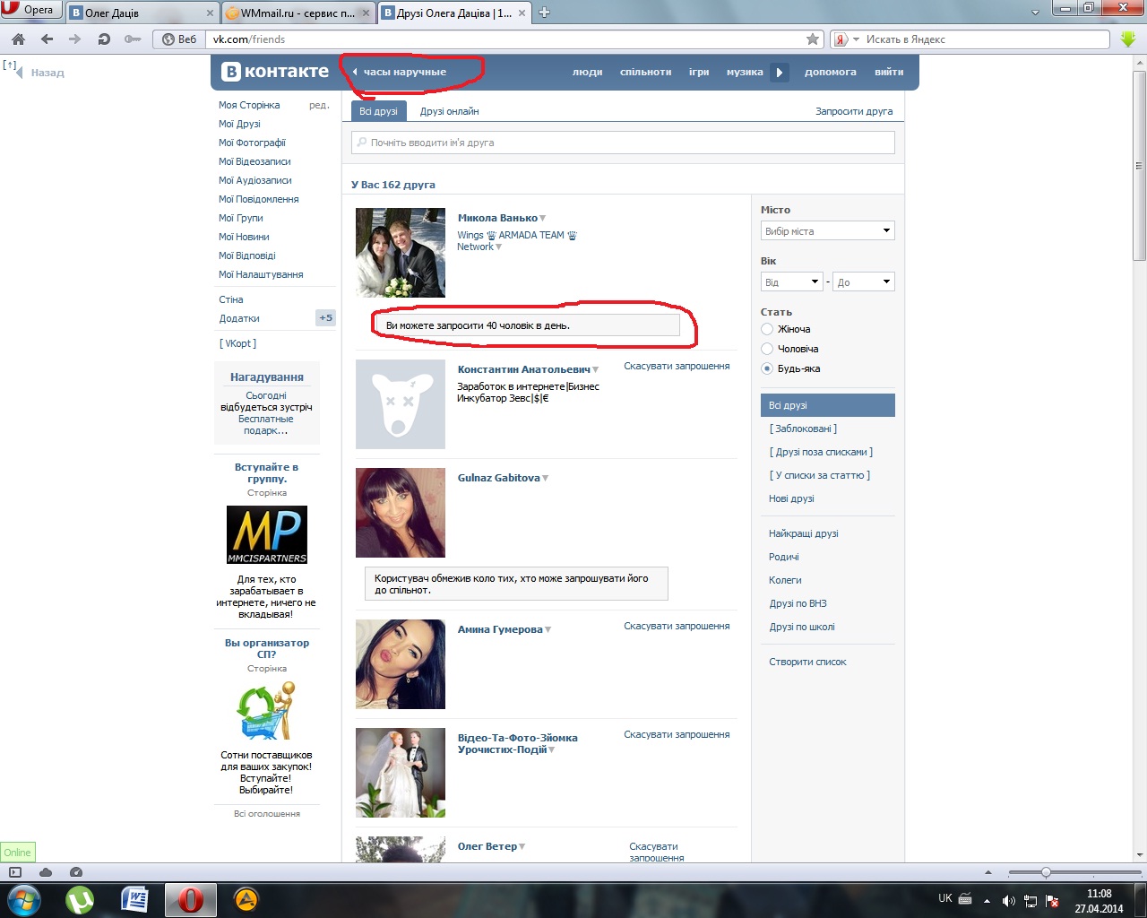
Task: Open the password wand key icon
Action: point(133,39)
